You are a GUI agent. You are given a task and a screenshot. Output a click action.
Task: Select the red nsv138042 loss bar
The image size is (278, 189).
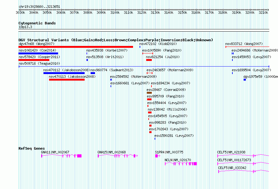pos(150,112)
